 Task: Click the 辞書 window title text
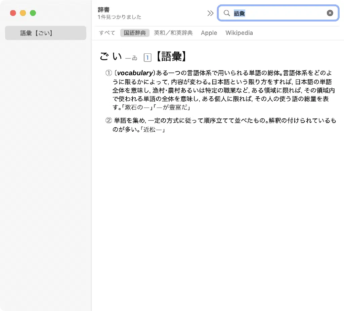(103, 10)
